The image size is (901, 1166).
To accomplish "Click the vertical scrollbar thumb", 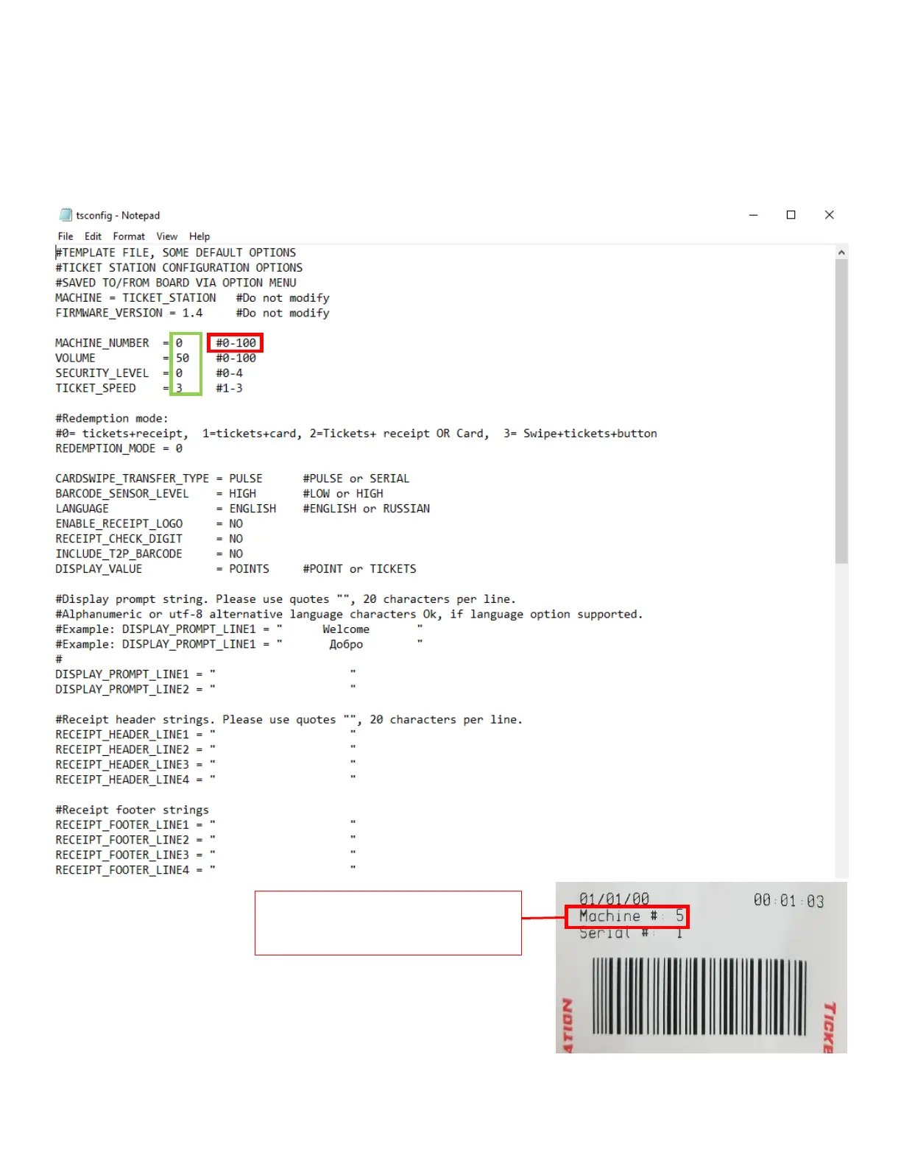I will [x=841, y=411].
